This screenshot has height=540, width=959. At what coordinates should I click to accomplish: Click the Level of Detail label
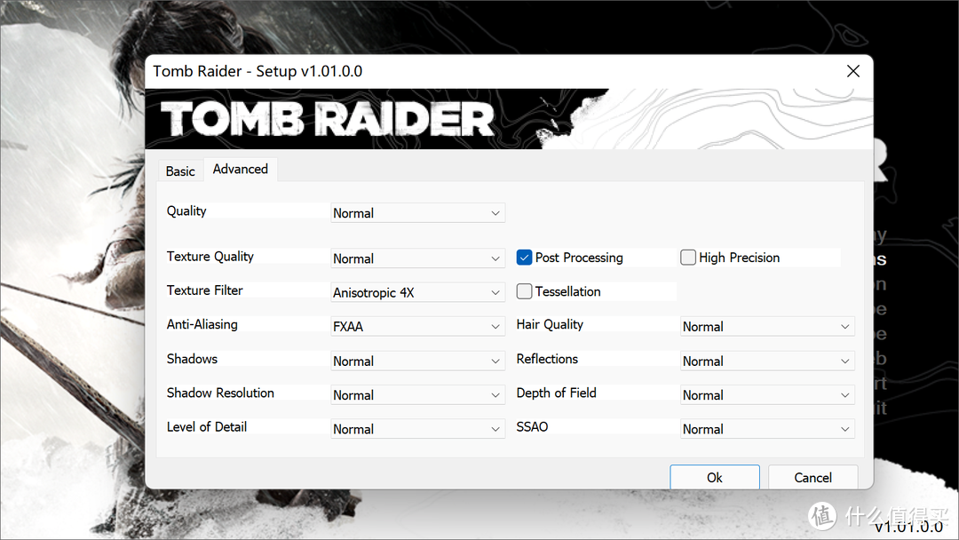pos(207,427)
